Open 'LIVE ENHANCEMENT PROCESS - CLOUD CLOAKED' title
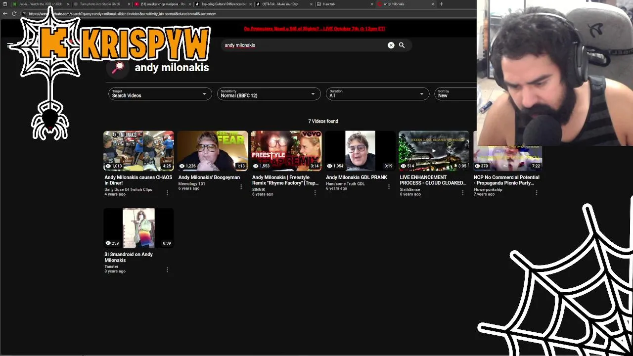633x356 pixels. [x=433, y=180]
